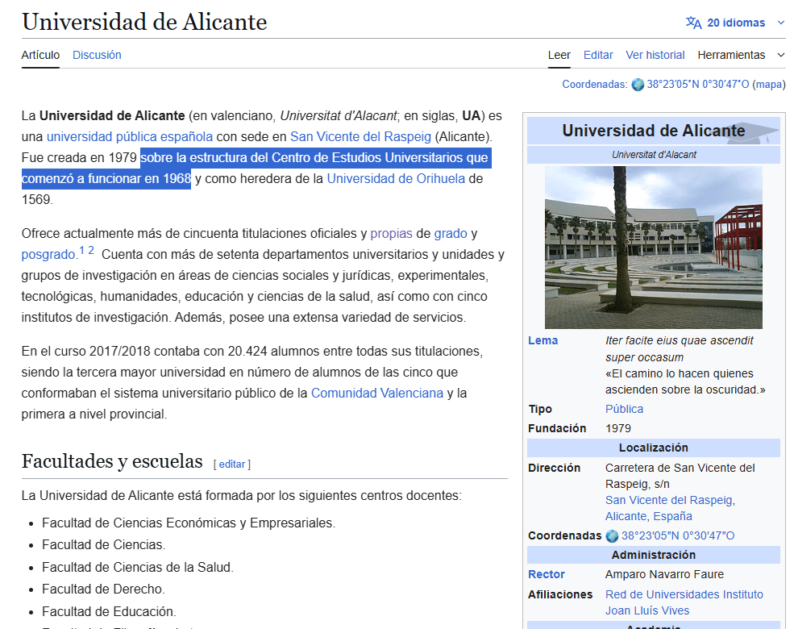794x629 pixels.
Task: Click the infobox subtitle 'Universitat d'Alacant'
Action: pyautogui.click(x=654, y=155)
